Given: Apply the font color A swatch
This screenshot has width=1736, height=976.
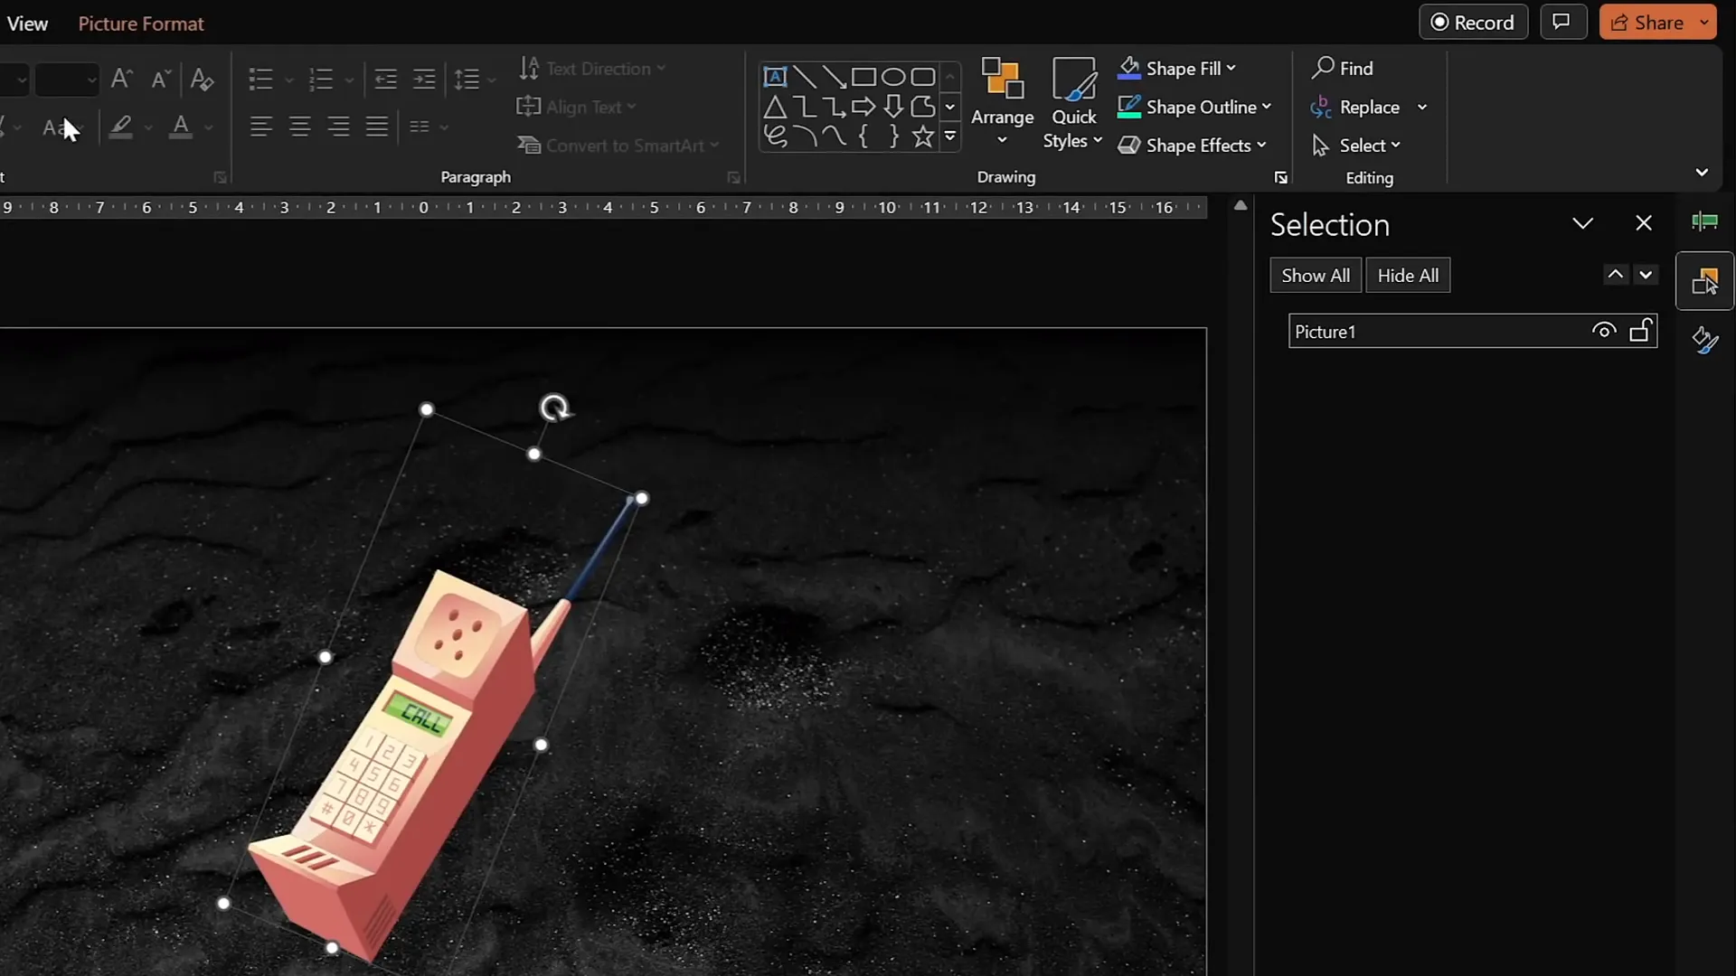Looking at the screenshot, I should tap(181, 127).
